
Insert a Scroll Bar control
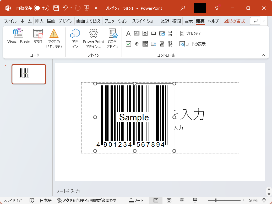coord(170,33)
